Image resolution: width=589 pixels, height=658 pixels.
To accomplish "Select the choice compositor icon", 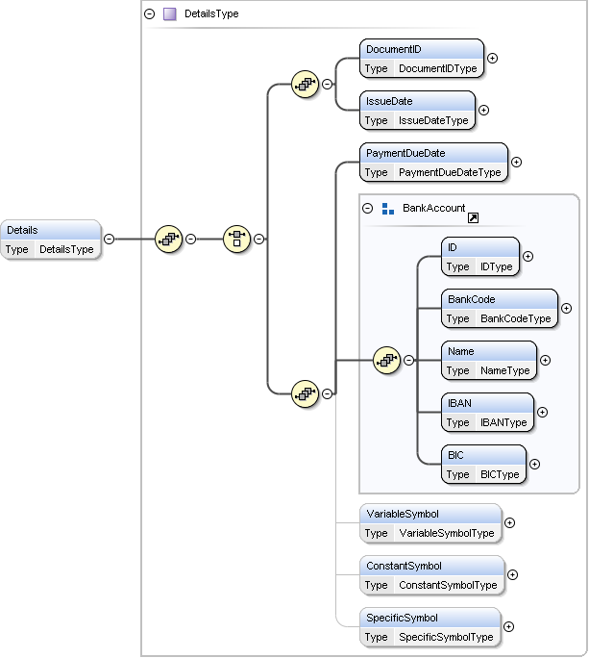I will click(237, 240).
